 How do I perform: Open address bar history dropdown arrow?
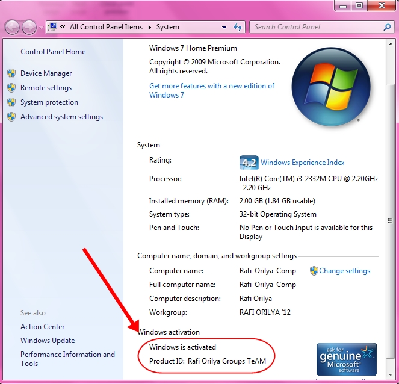(224, 27)
